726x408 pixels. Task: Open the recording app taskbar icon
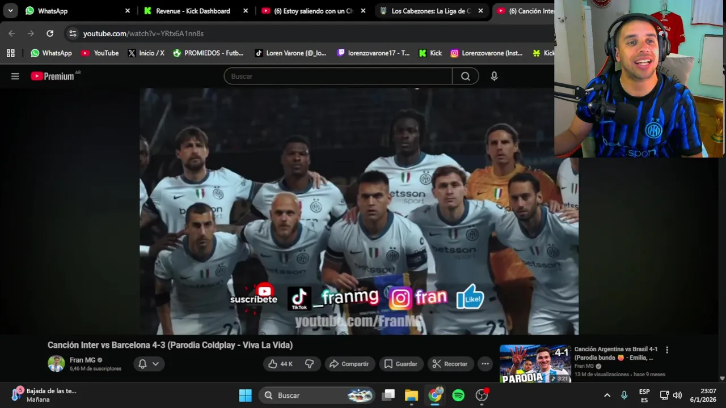pyautogui.click(x=482, y=395)
